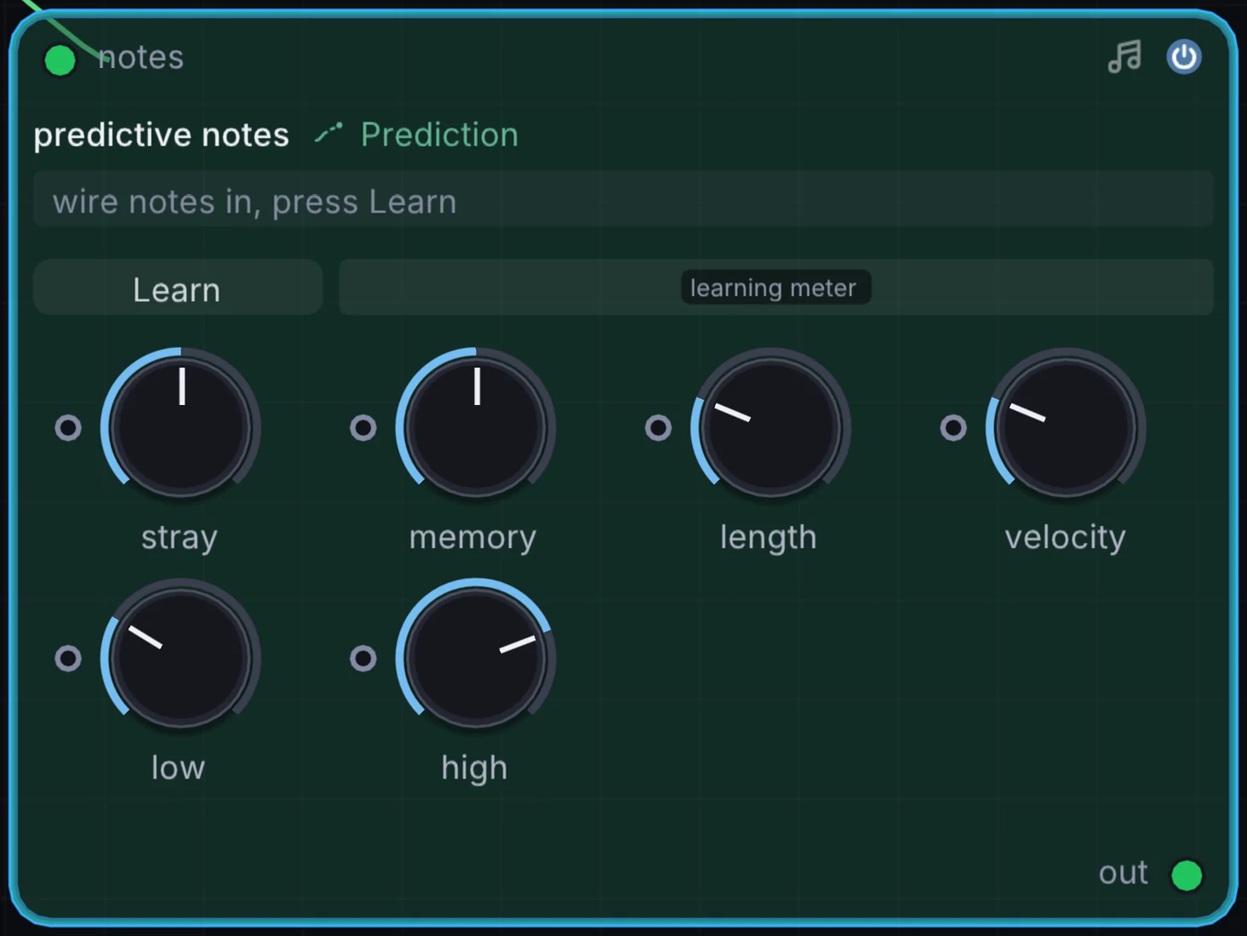Click the 'length' knob label
The height and width of the screenshot is (936, 1247).
click(769, 537)
